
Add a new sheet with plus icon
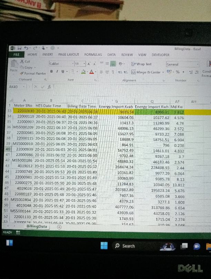(59, 227)
